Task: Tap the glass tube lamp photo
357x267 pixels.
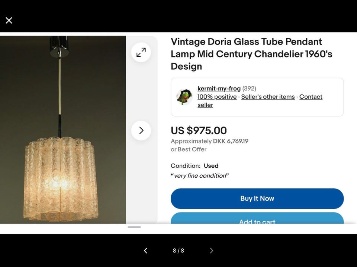Action: click(63, 130)
